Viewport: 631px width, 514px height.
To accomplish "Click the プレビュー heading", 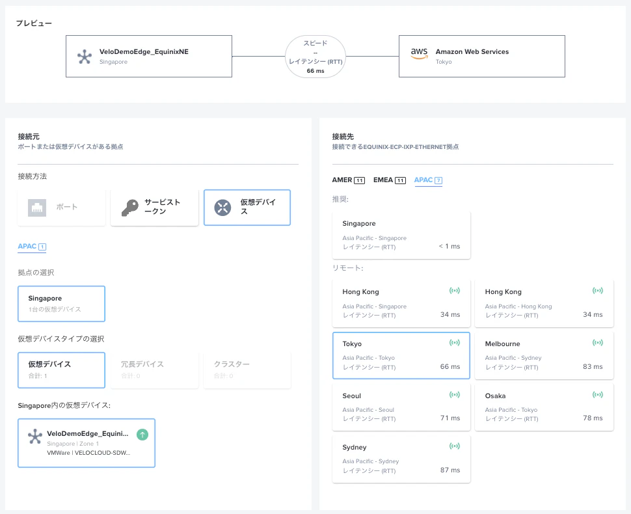I will (x=34, y=23).
